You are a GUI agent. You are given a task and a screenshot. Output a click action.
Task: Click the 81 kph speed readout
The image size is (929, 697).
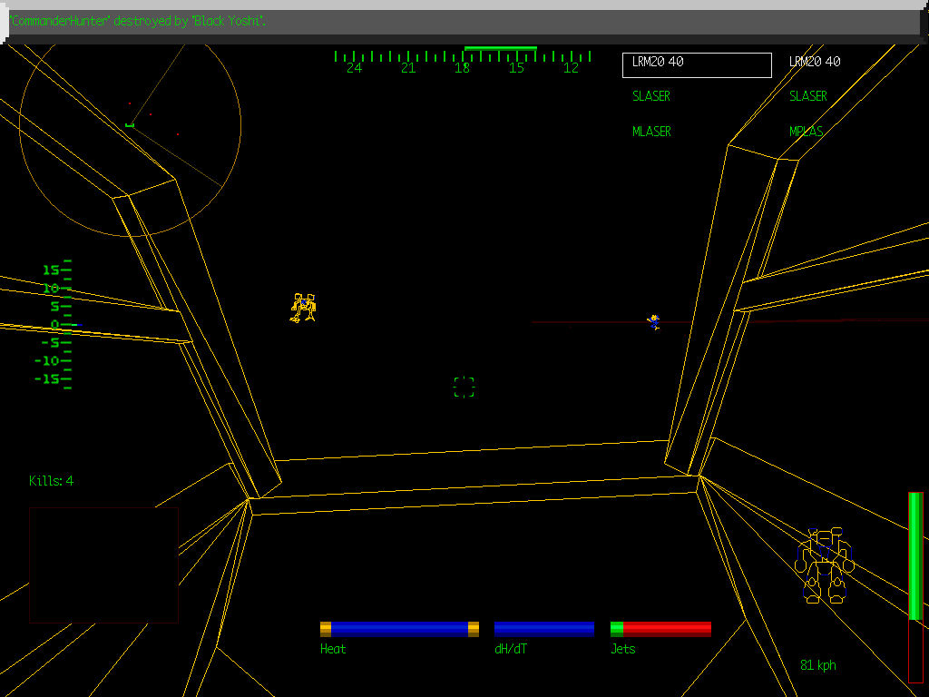pos(817,665)
